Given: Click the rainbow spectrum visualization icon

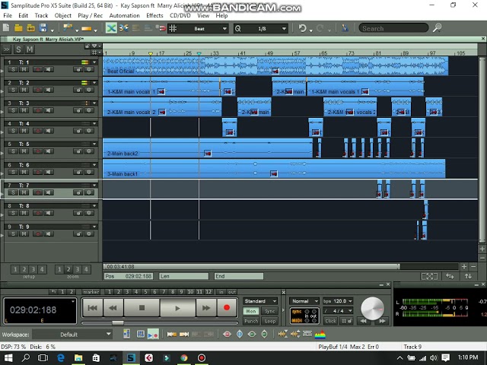Looking at the screenshot, I should [320, 335].
